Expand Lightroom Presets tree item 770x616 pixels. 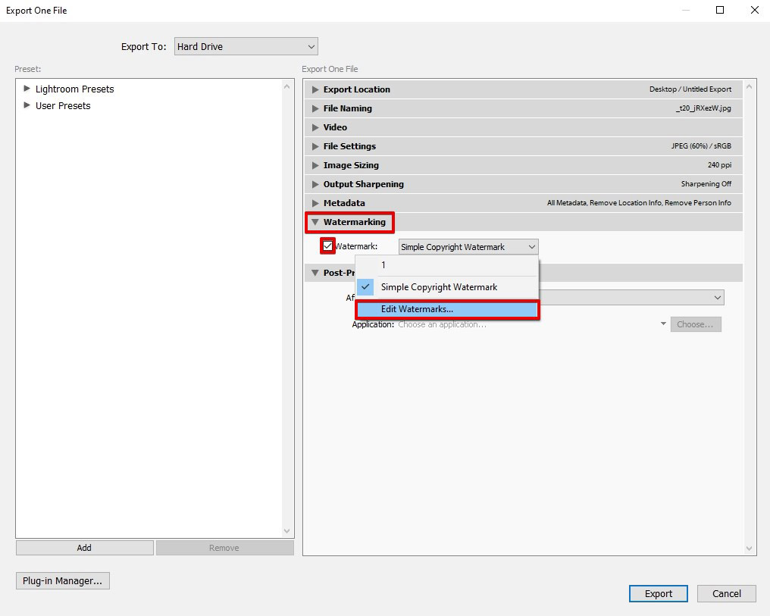tap(27, 89)
